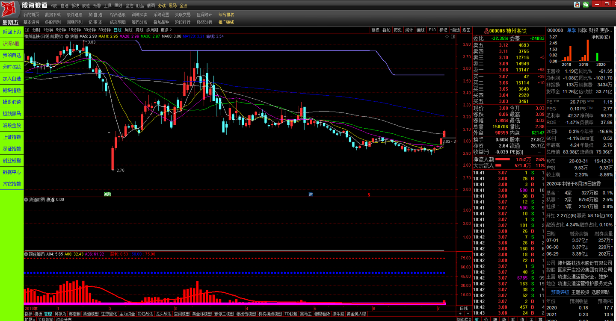This screenshot has width=616, height=321.
Task: Open 沪深A股 in sidebar
Action: pos(12,44)
